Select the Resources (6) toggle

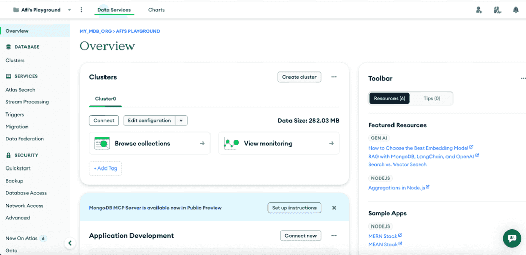(x=389, y=98)
